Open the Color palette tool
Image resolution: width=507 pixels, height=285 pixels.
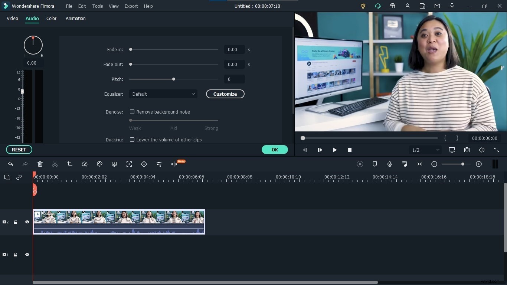pos(99,164)
